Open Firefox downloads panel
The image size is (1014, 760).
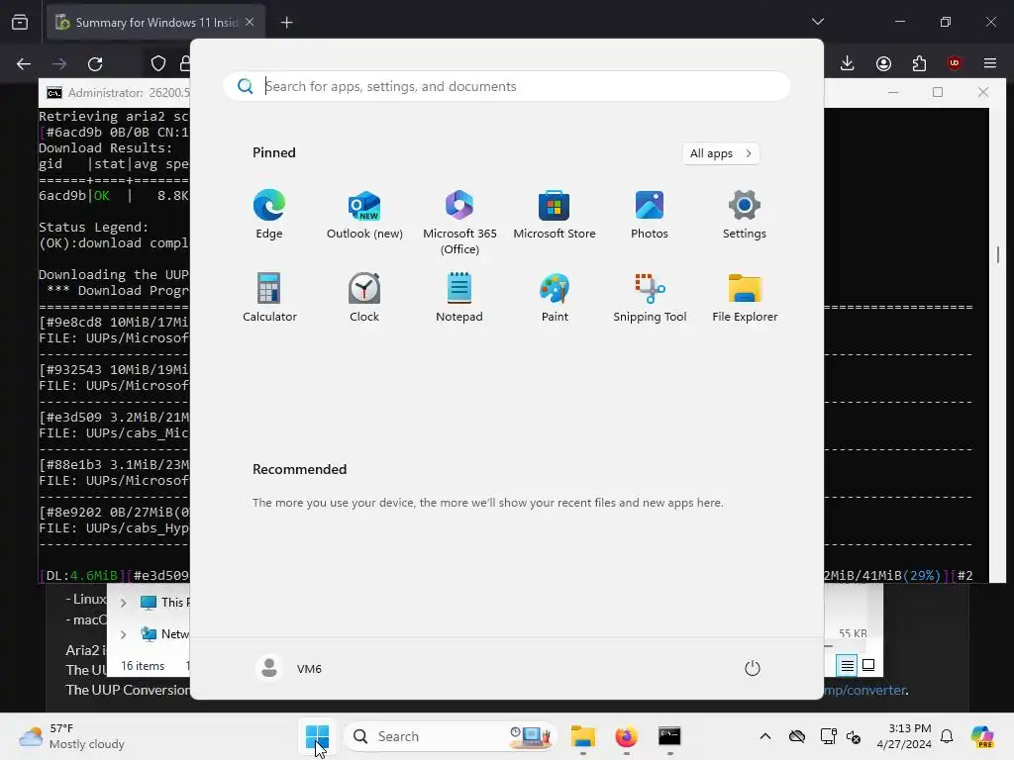click(848, 63)
